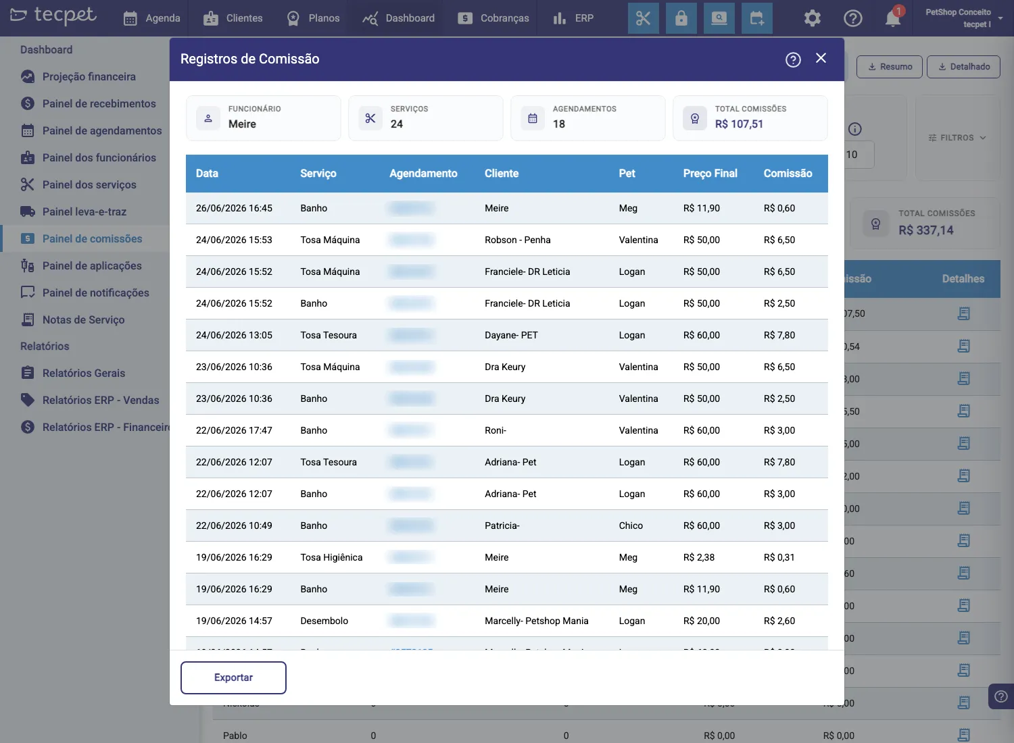Click the Painel de recebimentos dollar icon
Screen dimensions: 1014x743
[x=28, y=103]
